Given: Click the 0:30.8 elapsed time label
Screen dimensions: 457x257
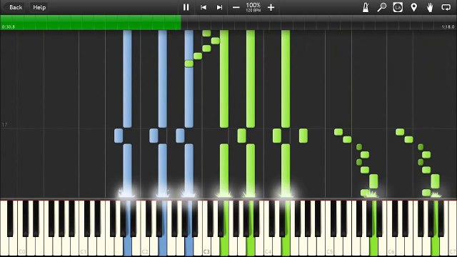Looking at the screenshot, I should [8, 27].
